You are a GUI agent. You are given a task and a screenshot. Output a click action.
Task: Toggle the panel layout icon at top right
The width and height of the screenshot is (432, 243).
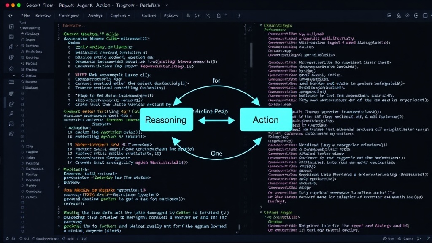click(x=389, y=16)
